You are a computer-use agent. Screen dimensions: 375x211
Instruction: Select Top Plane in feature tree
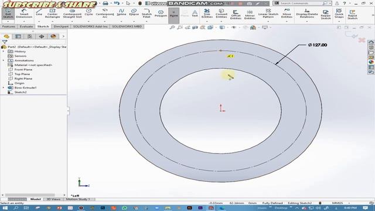pos(22,74)
